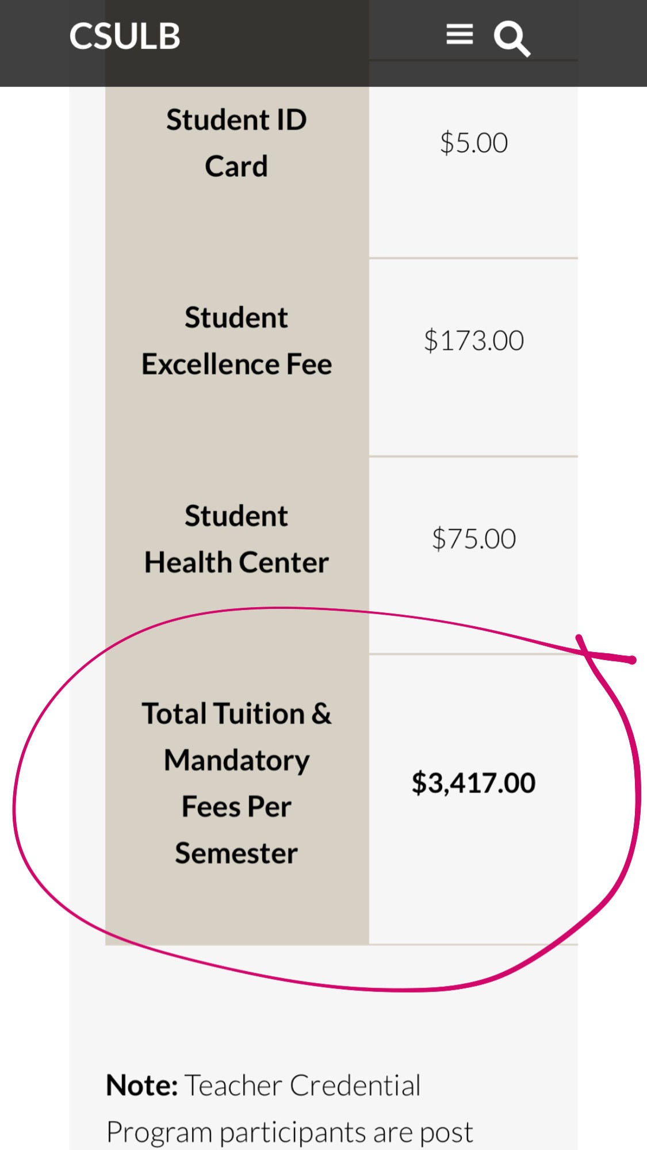Click the $75.00 fee amount

pyautogui.click(x=474, y=539)
